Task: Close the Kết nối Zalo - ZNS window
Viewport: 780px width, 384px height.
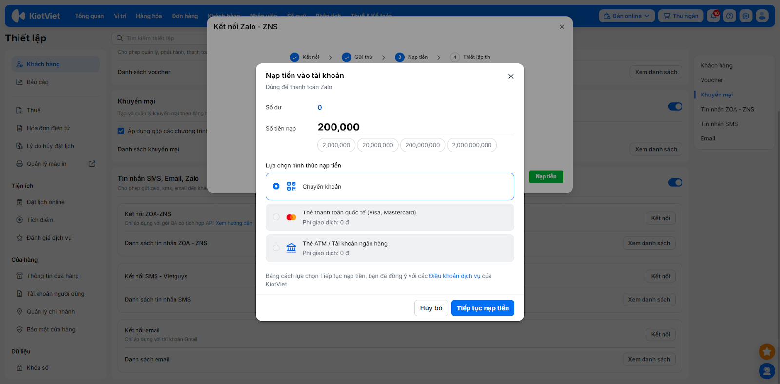Action: point(562,27)
